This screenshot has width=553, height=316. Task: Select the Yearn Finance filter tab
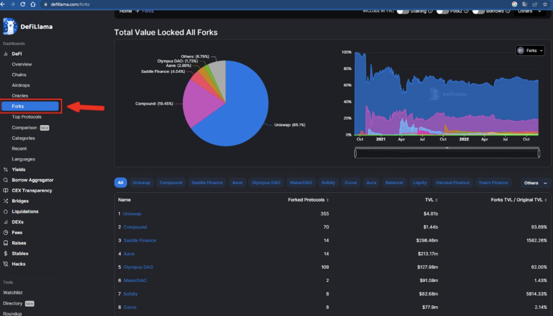click(494, 183)
